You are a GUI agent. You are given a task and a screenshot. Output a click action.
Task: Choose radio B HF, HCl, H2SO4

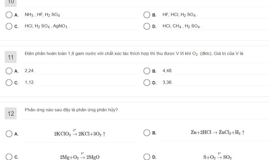click(x=147, y=15)
